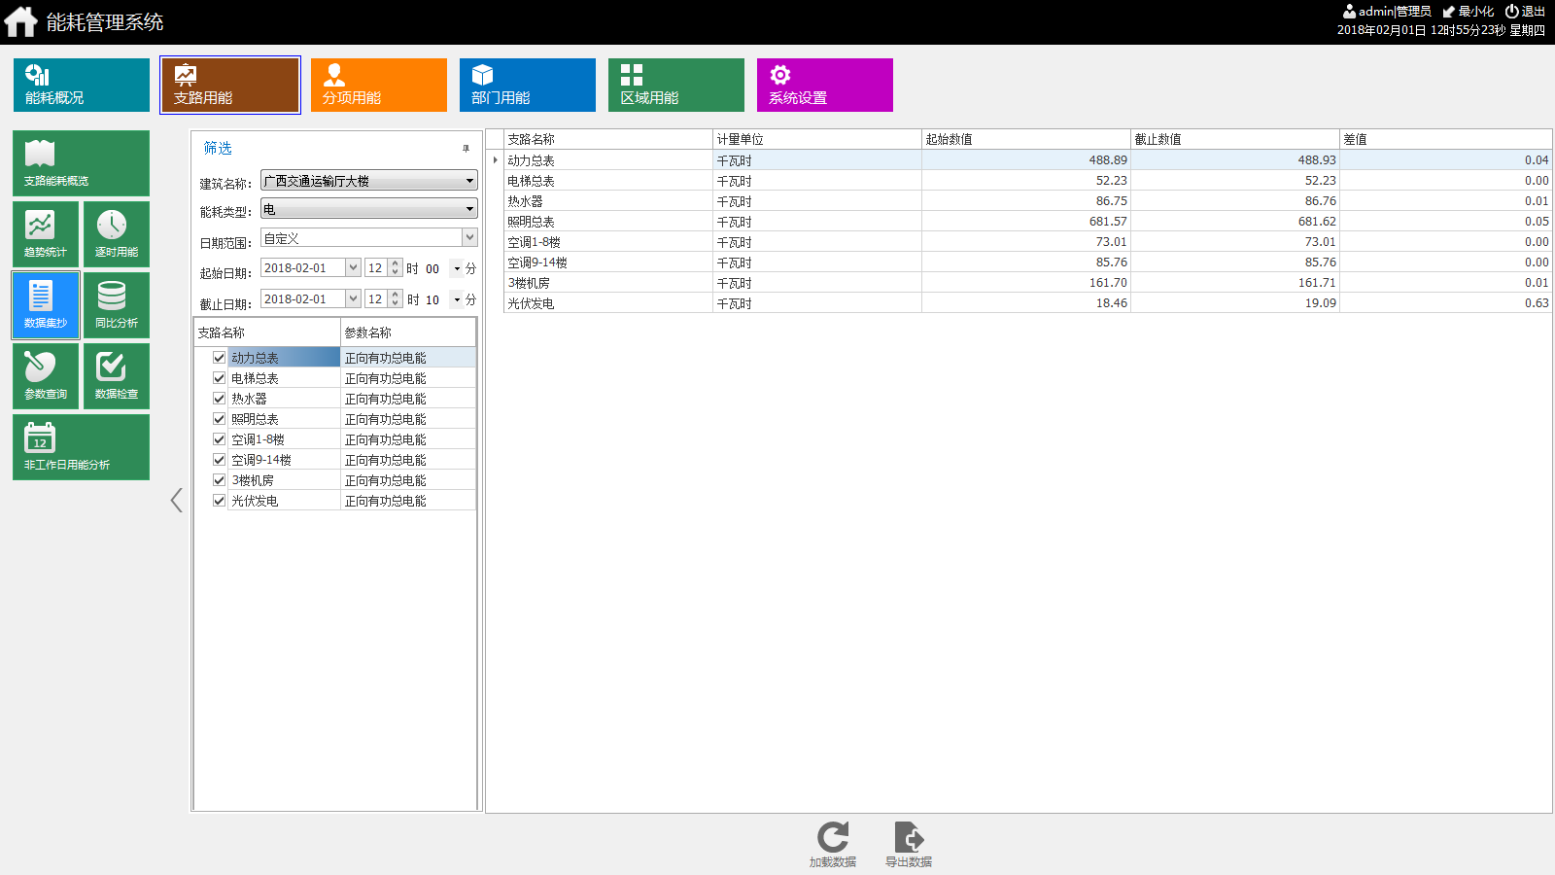Decrease the 截止日期 hour spinner

(x=395, y=303)
